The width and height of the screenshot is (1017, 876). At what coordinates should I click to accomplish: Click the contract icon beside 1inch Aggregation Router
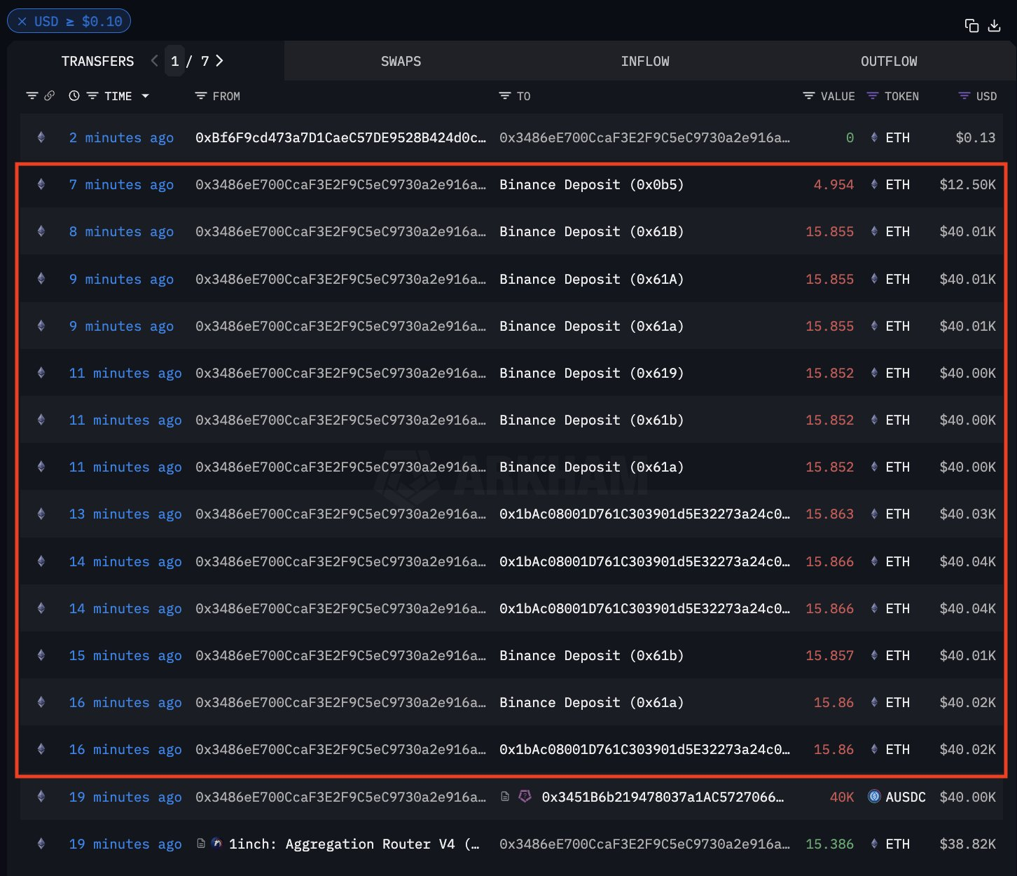(x=202, y=844)
